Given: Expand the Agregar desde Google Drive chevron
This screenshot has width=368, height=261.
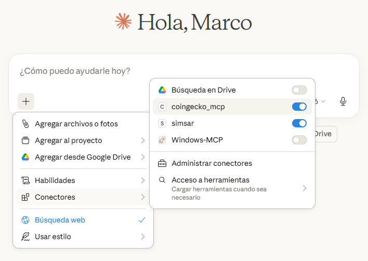Looking at the screenshot, I should tap(143, 157).
